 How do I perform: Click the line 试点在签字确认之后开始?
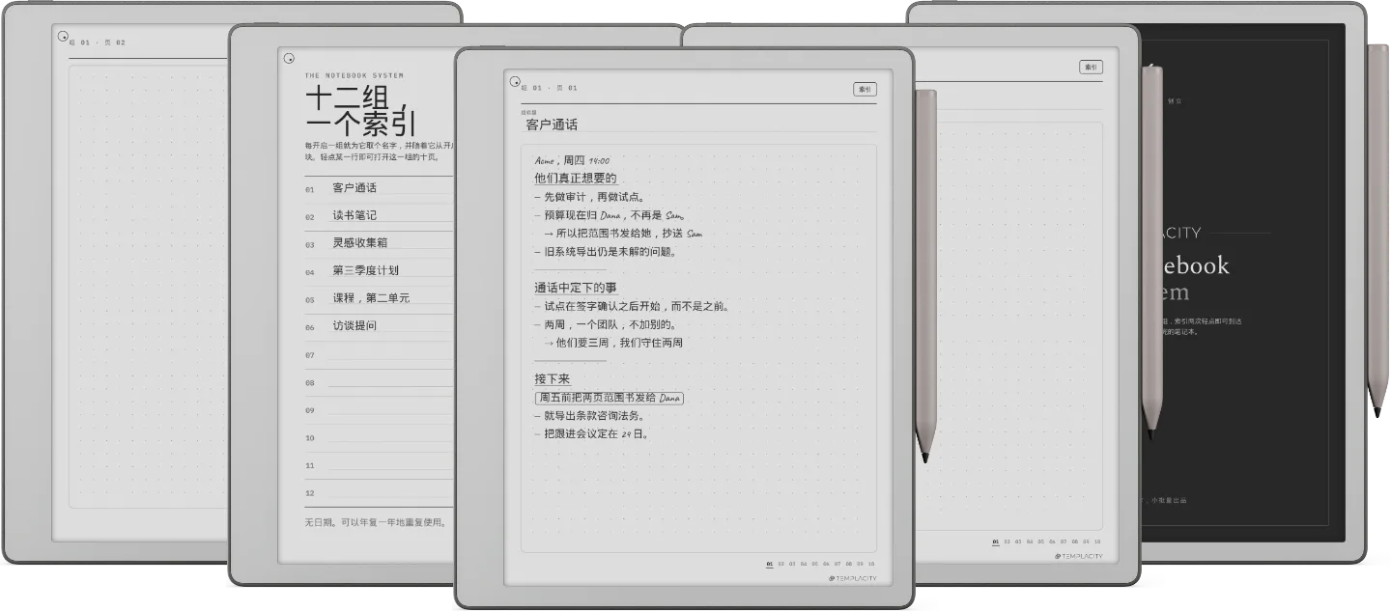tap(631, 306)
